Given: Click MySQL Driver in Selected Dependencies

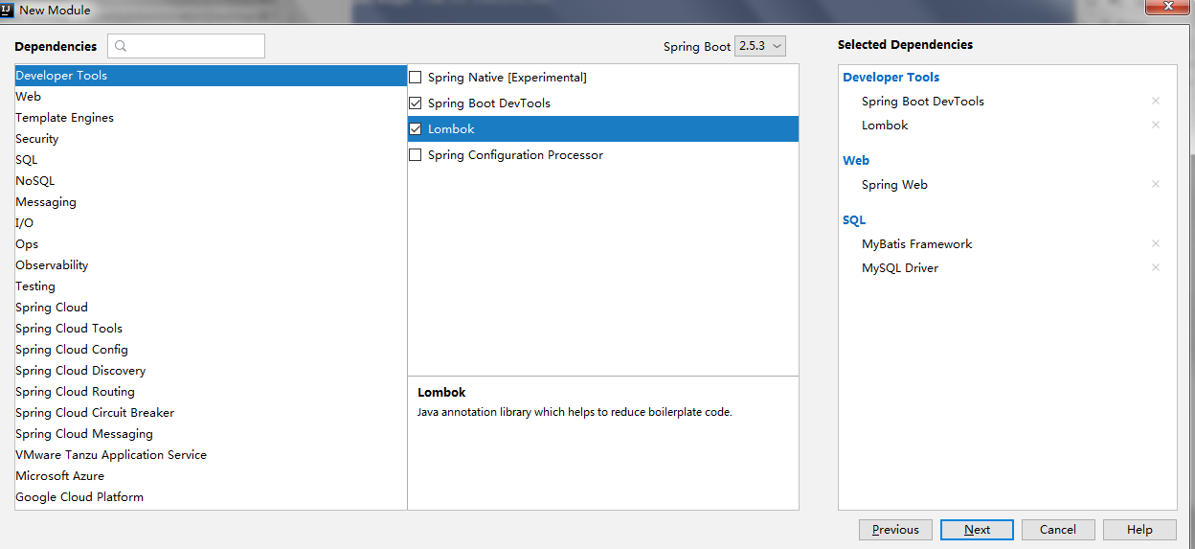Looking at the screenshot, I should coord(900,267).
